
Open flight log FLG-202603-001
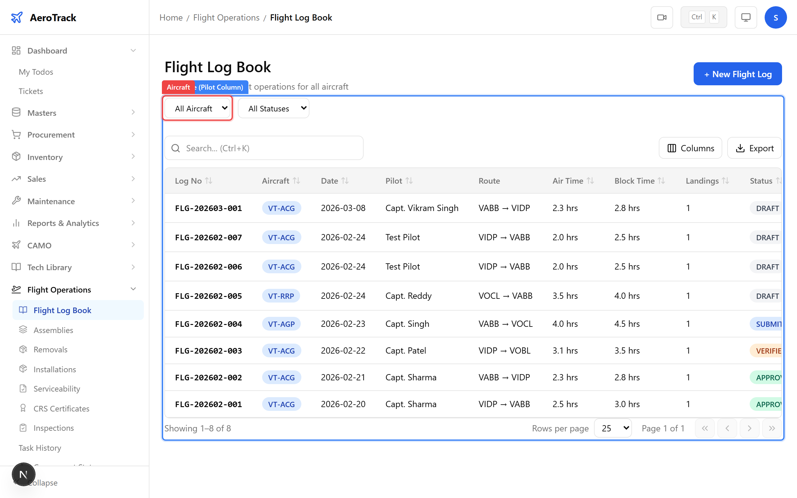coord(208,208)
